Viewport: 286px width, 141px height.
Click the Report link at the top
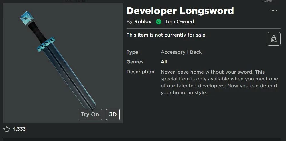point(267,1)
